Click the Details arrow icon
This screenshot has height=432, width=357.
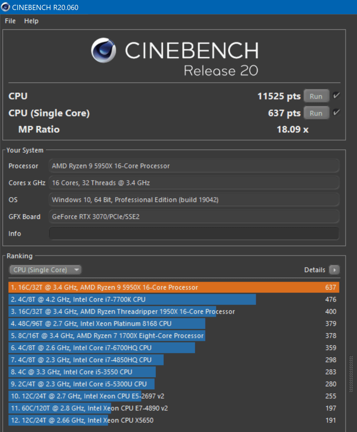tap(334, 270)
